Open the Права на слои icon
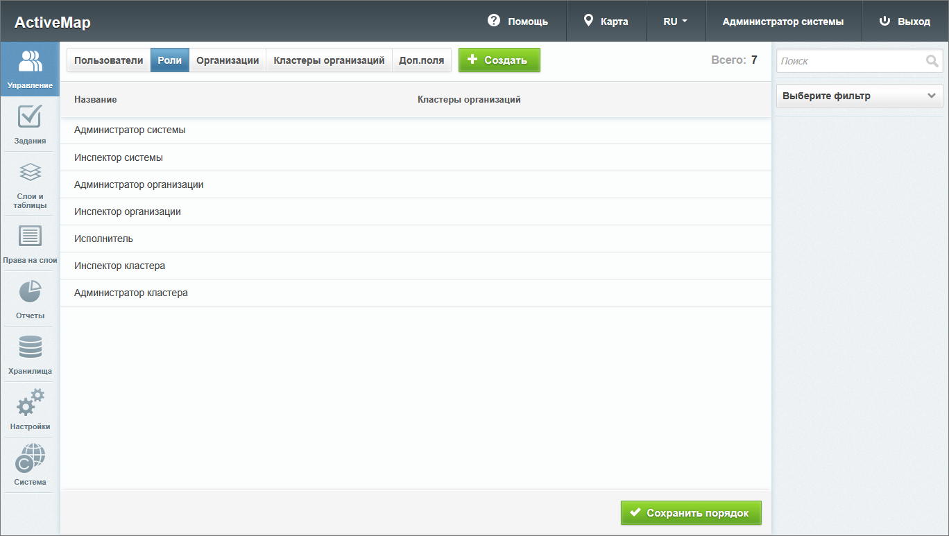 pyautogui.click(x=30, y=236)
